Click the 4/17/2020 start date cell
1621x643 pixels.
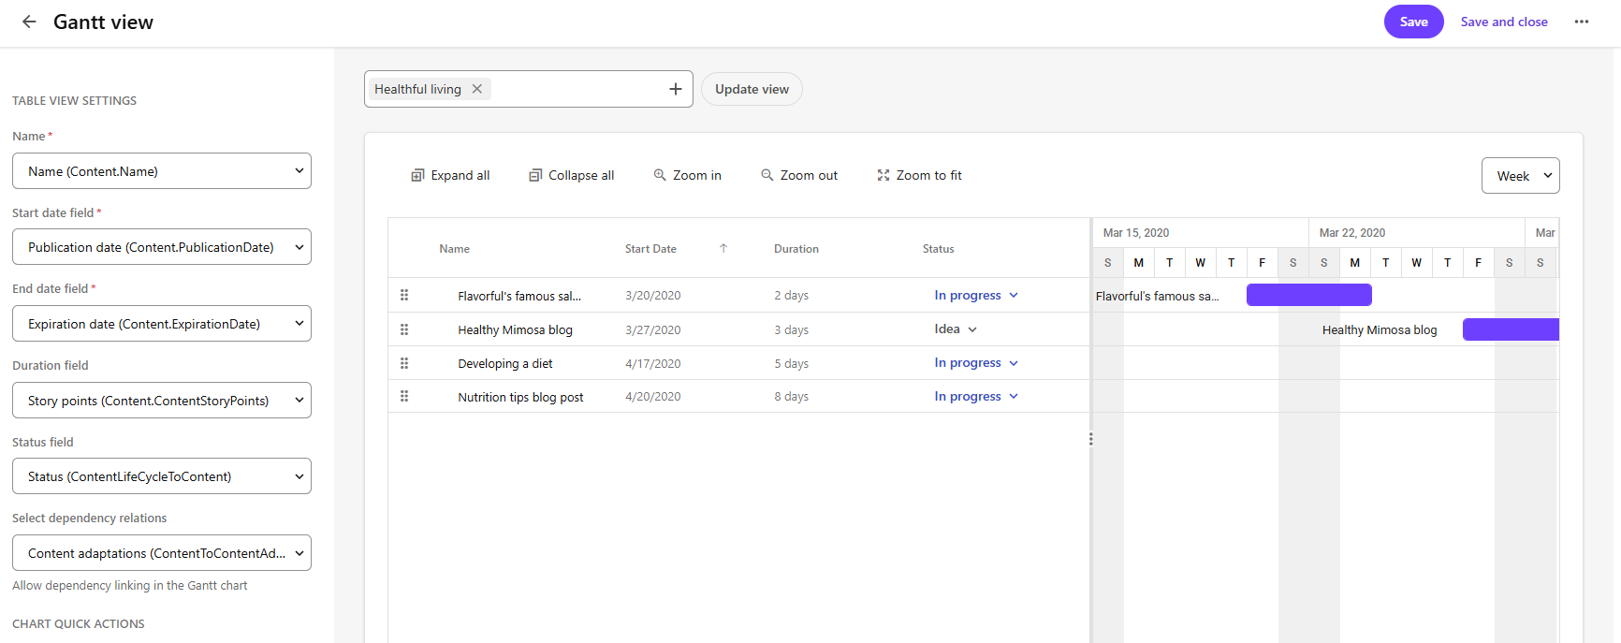[x=653, y=364]
